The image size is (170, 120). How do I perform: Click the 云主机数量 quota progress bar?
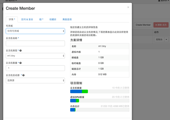tap(100, 91)
